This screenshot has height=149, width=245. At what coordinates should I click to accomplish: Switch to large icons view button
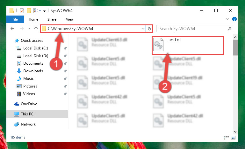tap(233, 138)
